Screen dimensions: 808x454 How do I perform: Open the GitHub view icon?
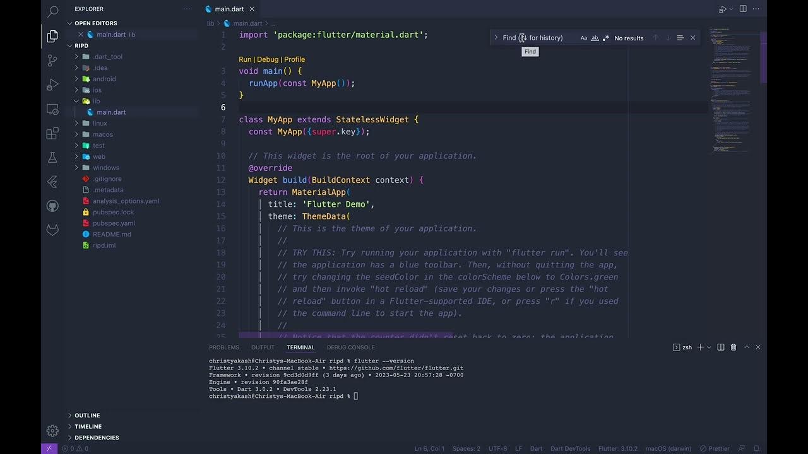click(53, 206)
